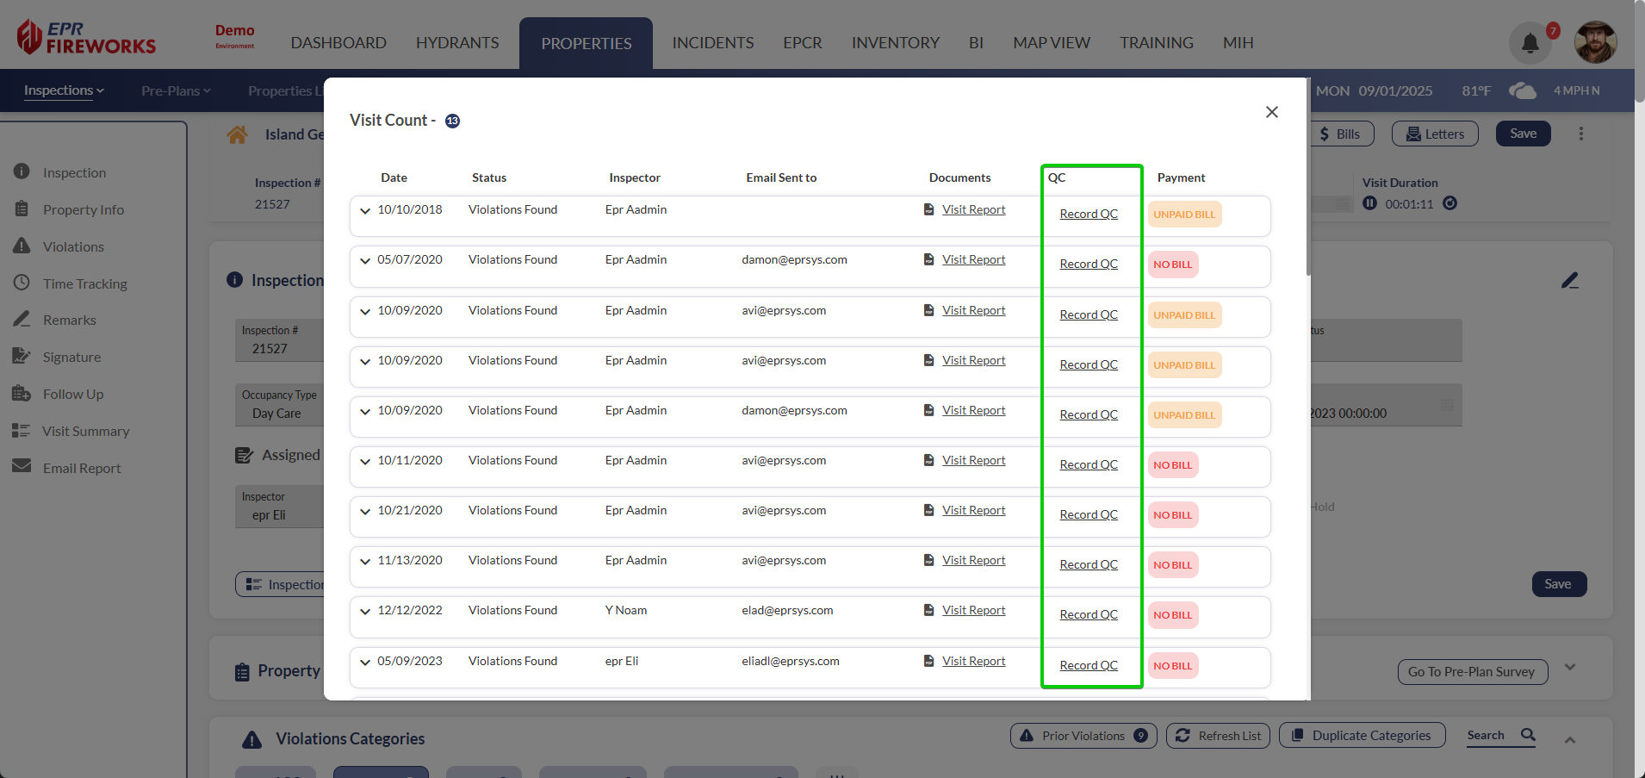Click the edit pencil icon in Inspection panel

(x=1569, y=281)
